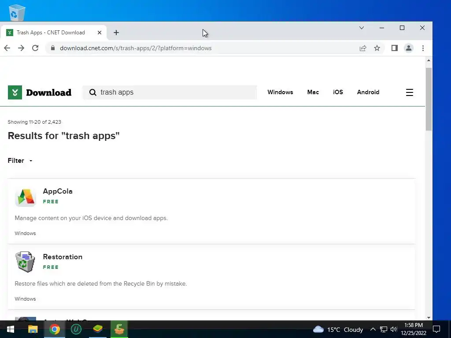
Task: Switch to Chrome in the taskbar
Action: (54, 329)
